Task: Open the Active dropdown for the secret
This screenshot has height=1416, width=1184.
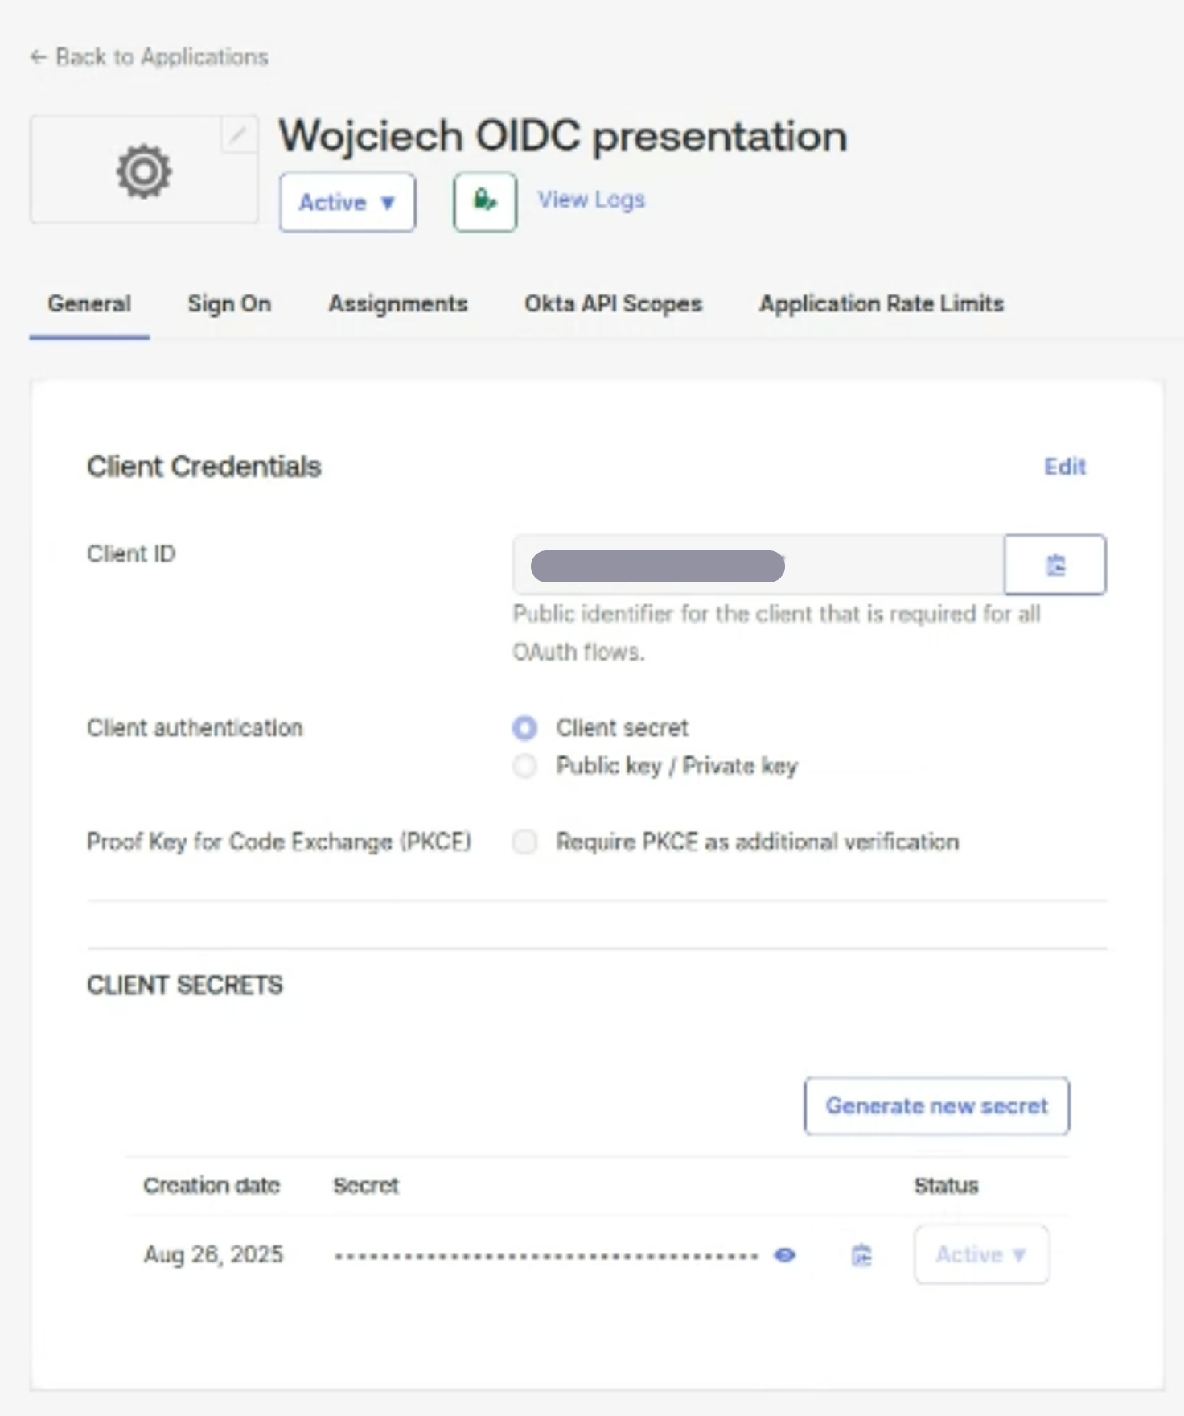Action: [x=980, y=1254]
